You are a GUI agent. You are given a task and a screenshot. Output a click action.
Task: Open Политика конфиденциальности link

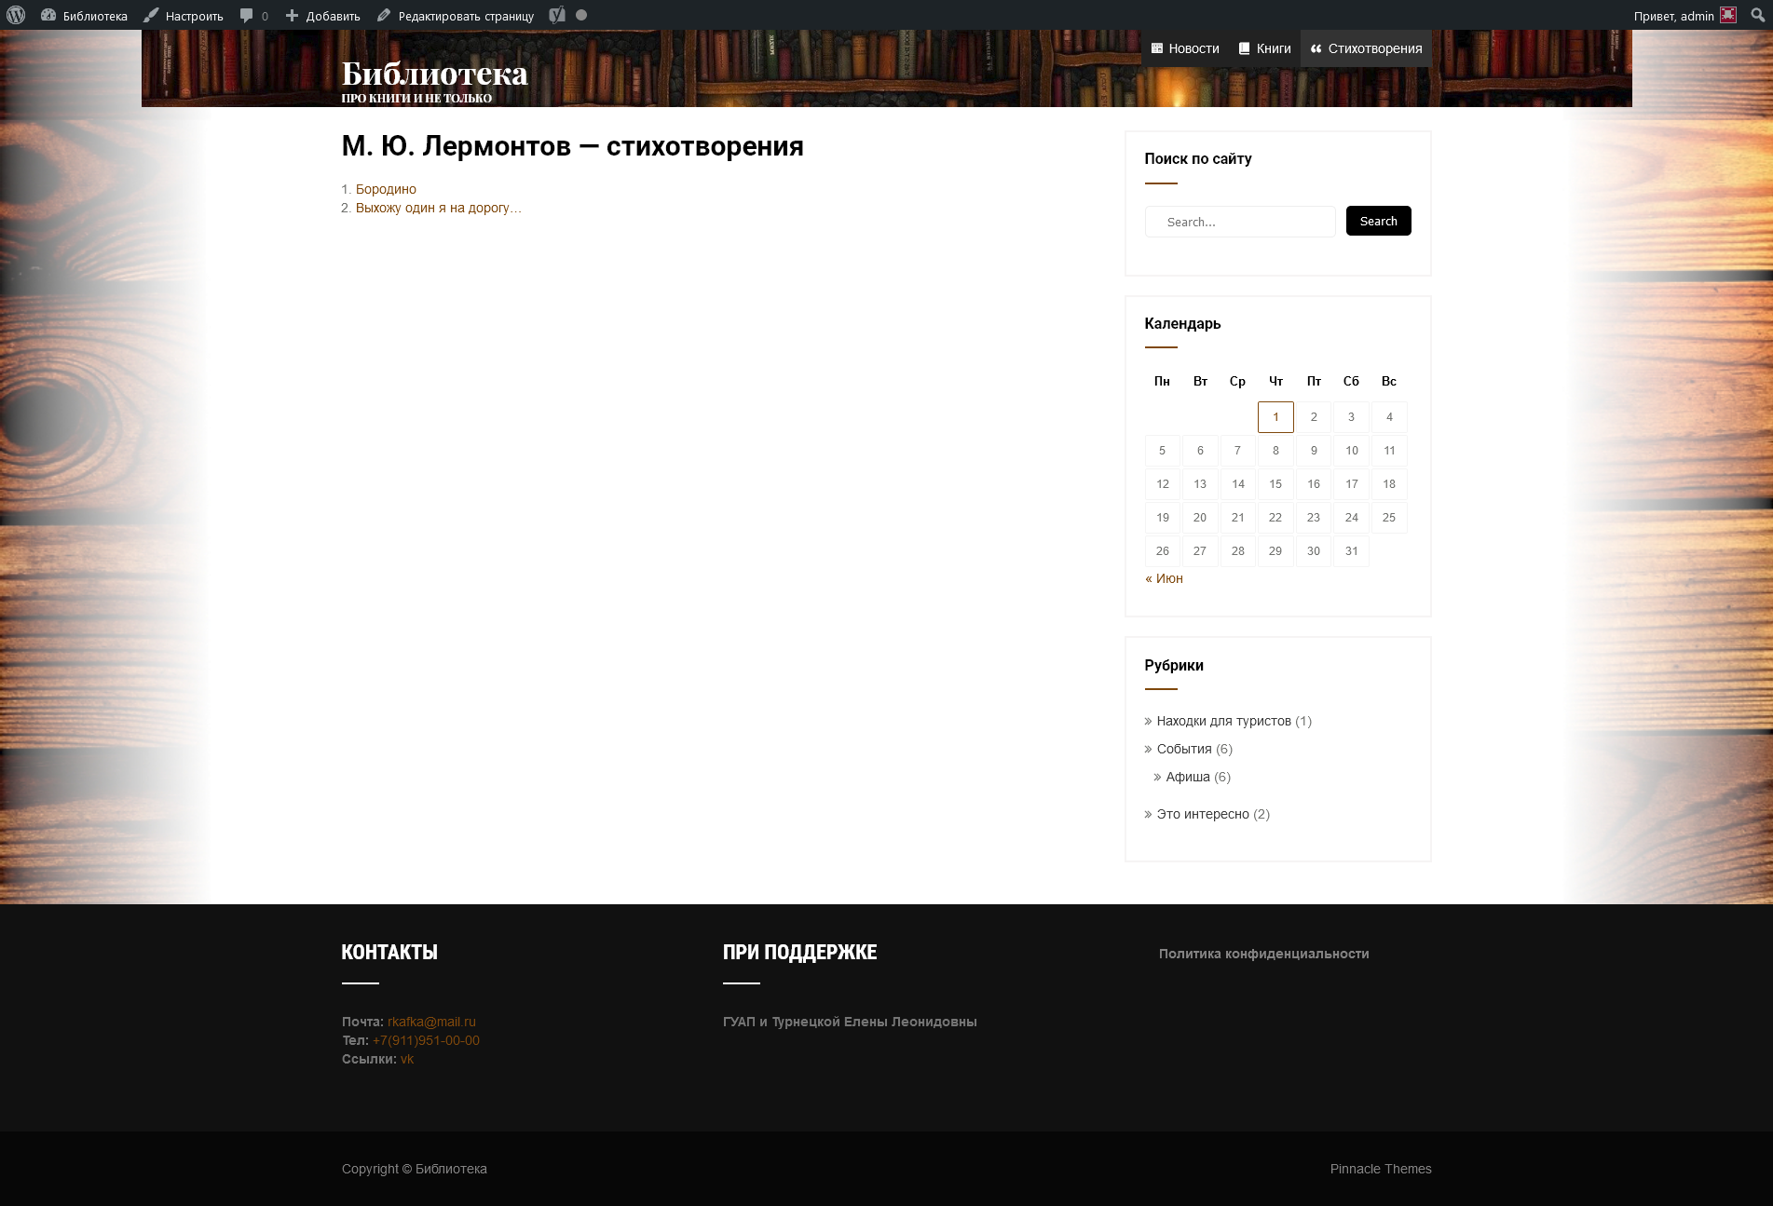[1263, 954]
